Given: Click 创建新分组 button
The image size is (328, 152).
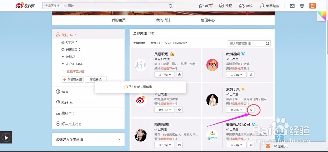Looking at the screenshot, I should [72, 80].
